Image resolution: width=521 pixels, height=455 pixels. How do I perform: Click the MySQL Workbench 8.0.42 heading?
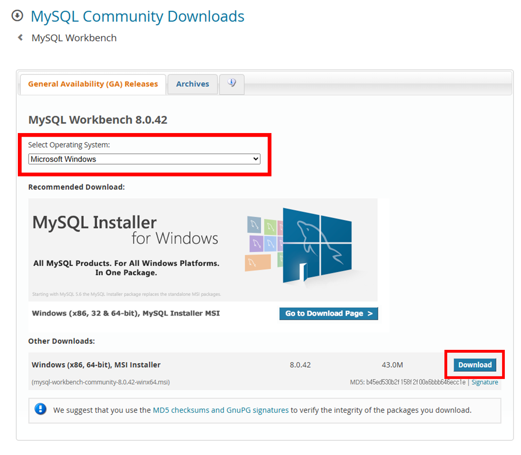click(98, 120)
